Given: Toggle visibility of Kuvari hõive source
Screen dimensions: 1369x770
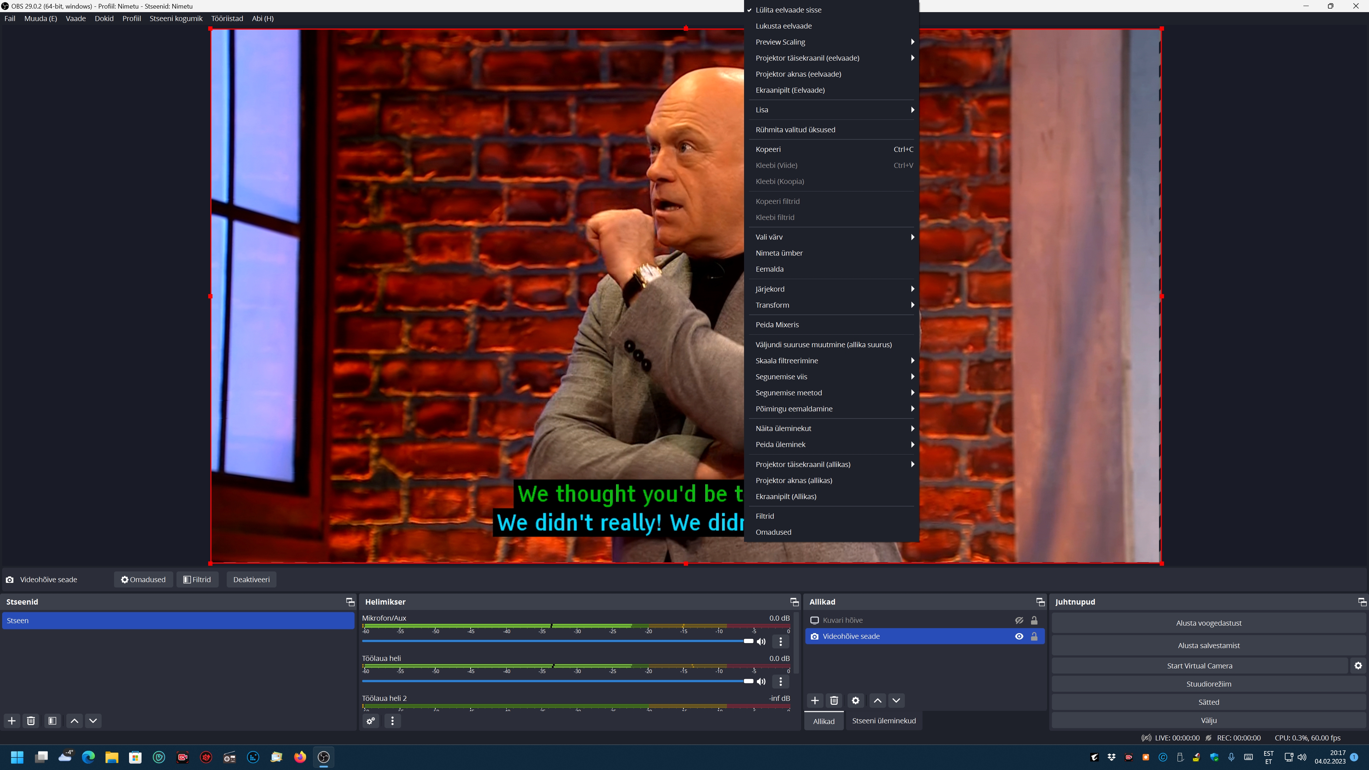Looking at the screenshot, I should point(1019,620).
